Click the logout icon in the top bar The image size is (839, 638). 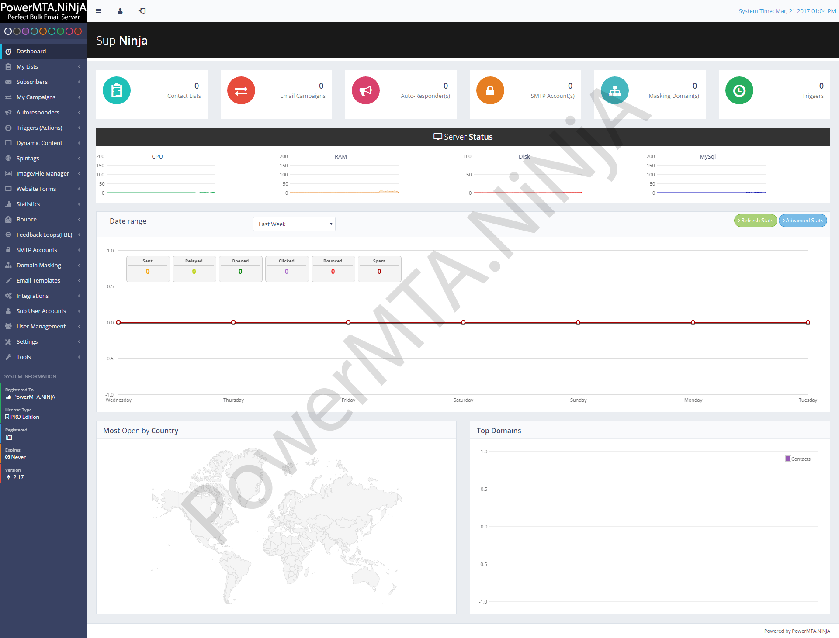coord(142,11)
